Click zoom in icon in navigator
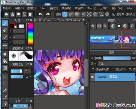 [93, 26]
